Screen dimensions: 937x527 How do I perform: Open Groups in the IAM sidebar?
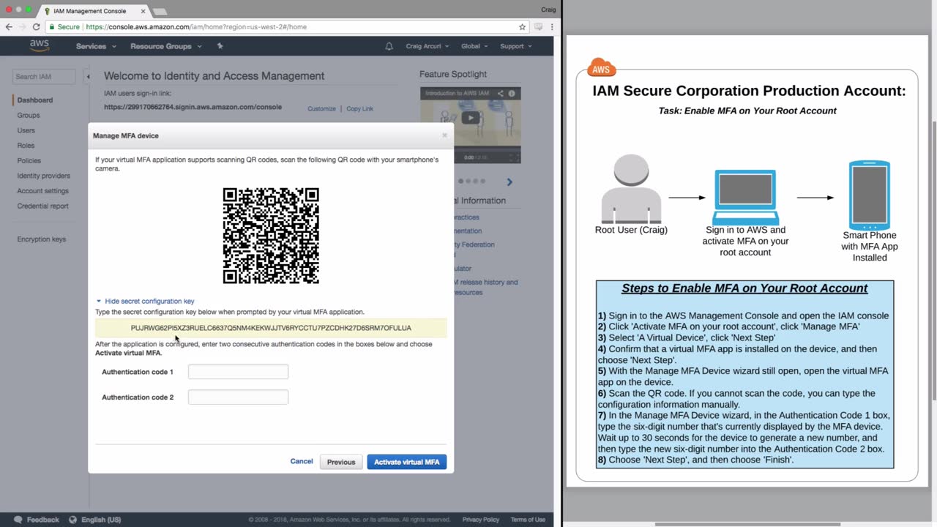tap(29, 116)
